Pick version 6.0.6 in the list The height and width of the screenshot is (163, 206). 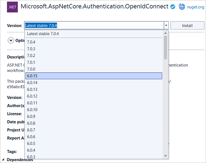click(94, 137)
